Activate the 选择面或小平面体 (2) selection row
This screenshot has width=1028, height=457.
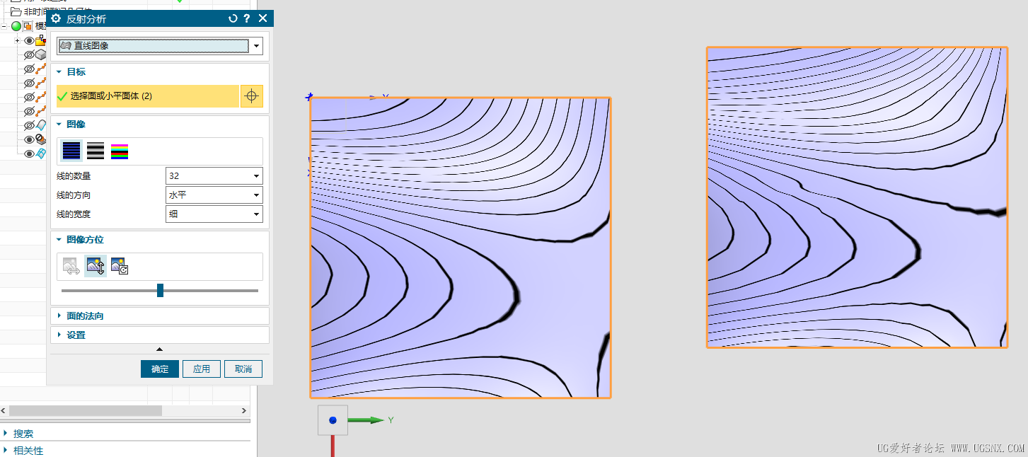(x=147, y=96)
